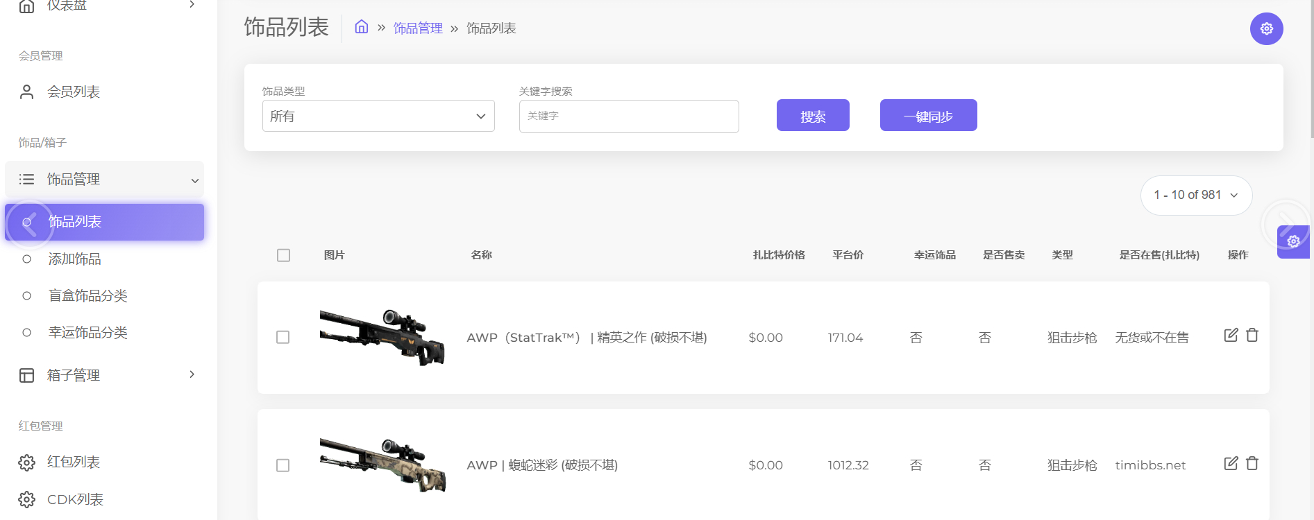Click the edit icon for AWP StatTrak row

coord(1231,336)
